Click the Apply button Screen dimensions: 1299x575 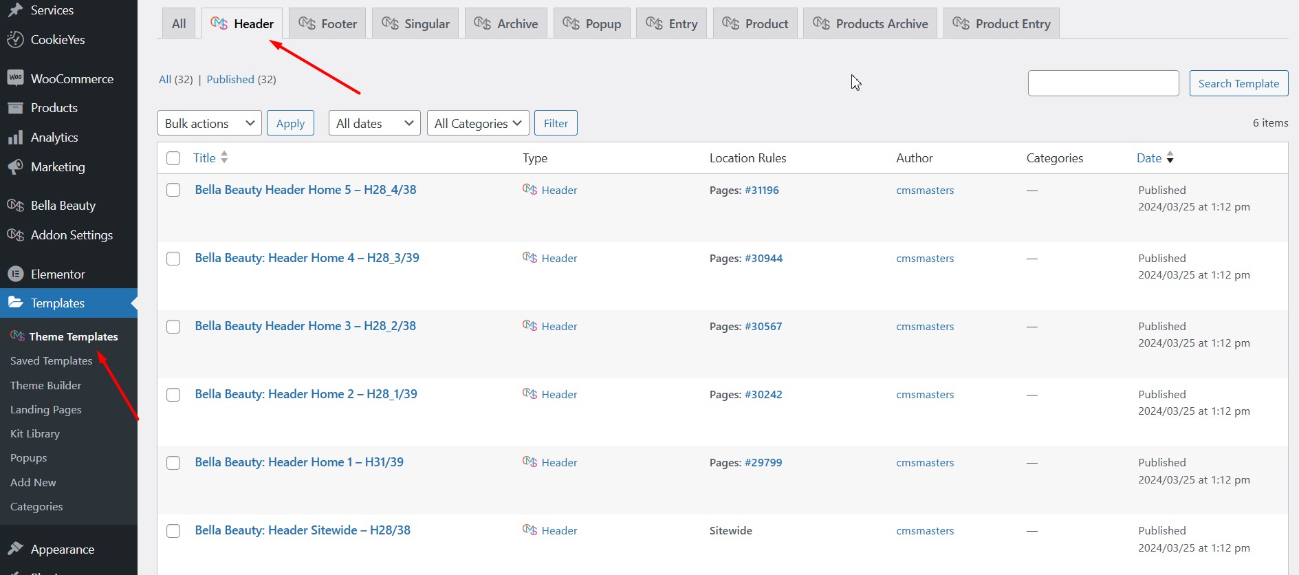point(290,123)
